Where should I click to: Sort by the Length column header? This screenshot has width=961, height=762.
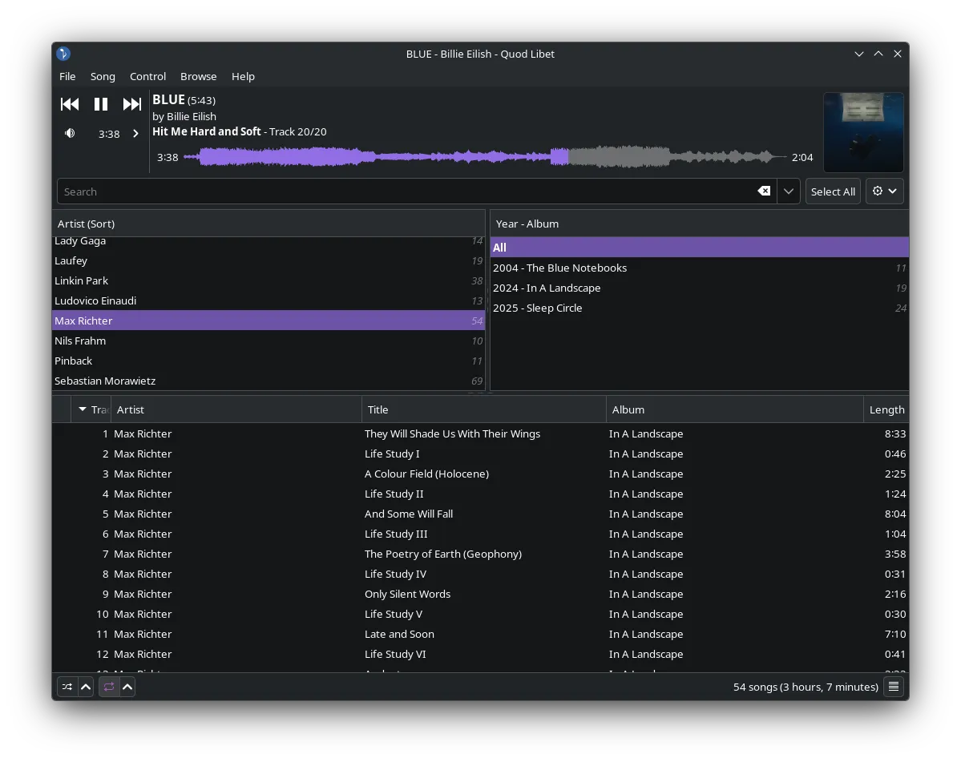pos(886,409)
